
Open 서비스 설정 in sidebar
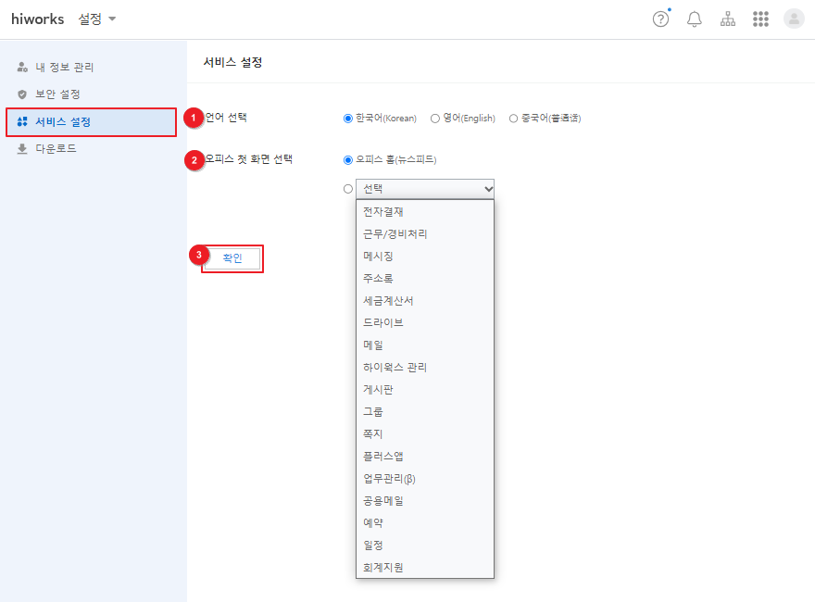tap(91, 121)
